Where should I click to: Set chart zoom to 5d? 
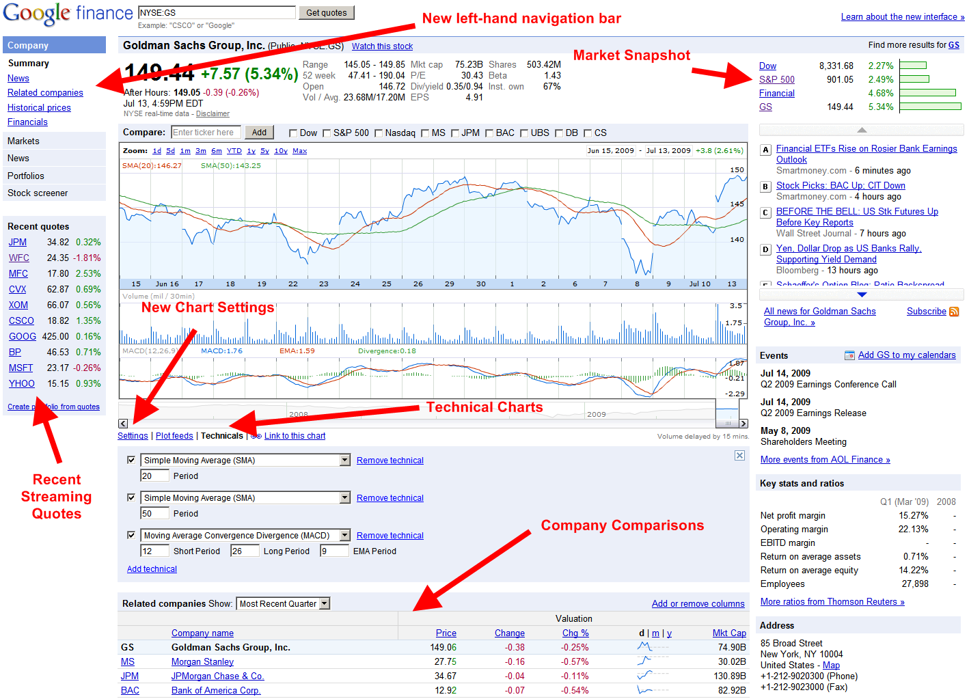tap(170, 151)
